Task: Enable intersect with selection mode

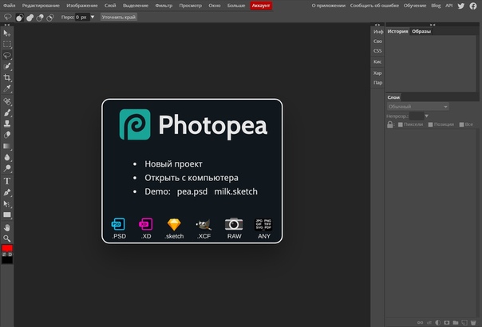Action: pyautogui.click(x=50, y=18)
